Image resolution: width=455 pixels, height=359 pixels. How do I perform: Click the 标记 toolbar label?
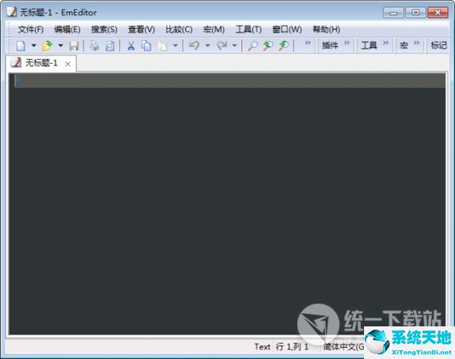click(438, 46)
